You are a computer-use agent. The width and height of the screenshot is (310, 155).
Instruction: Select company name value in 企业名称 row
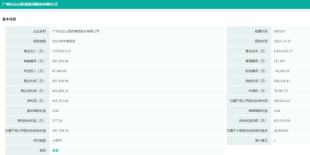coord(76,31)
